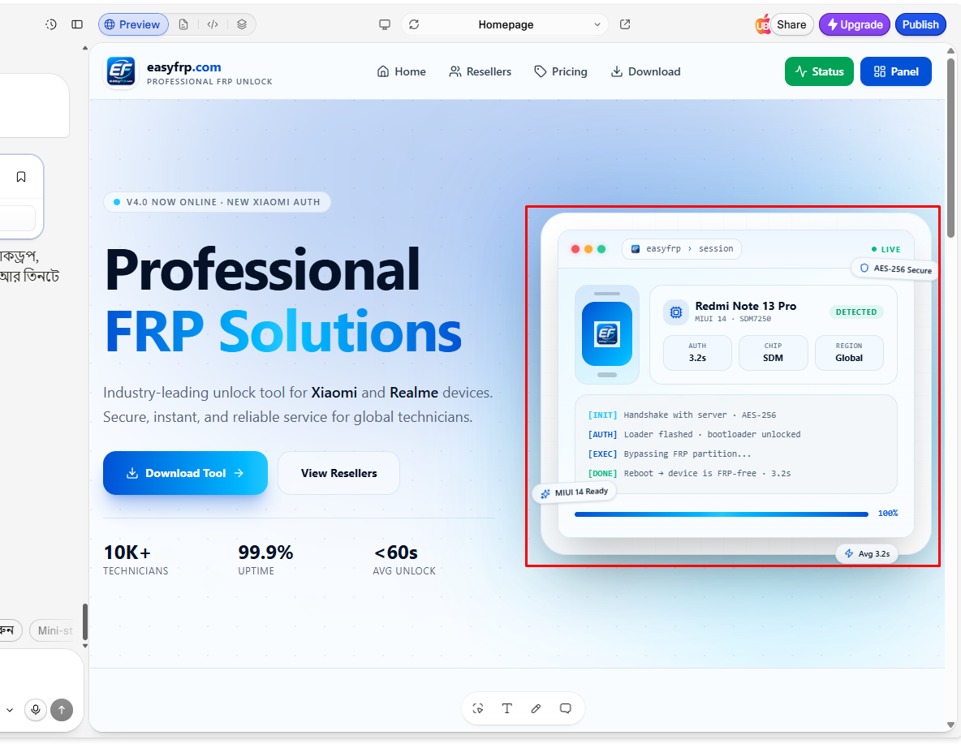Refresh the preview with reload icon

click(x=414, y=24)
